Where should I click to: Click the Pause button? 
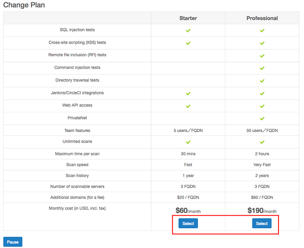pyautogui.click(x=13, y=242)
